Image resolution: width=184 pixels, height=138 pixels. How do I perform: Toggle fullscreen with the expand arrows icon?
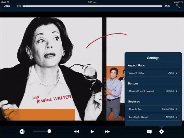[x=178, y=6]
